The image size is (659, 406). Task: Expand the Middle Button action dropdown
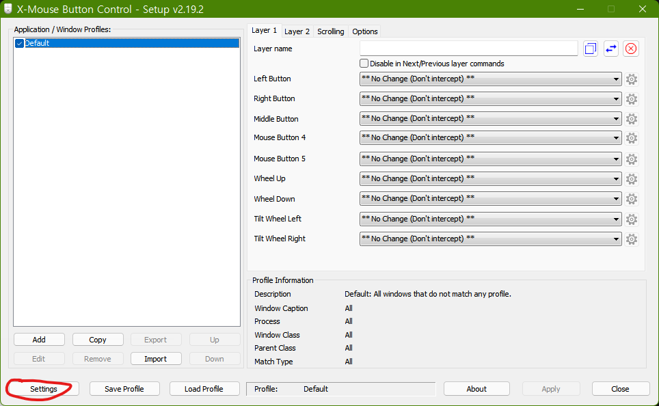(x=490, y=118)
